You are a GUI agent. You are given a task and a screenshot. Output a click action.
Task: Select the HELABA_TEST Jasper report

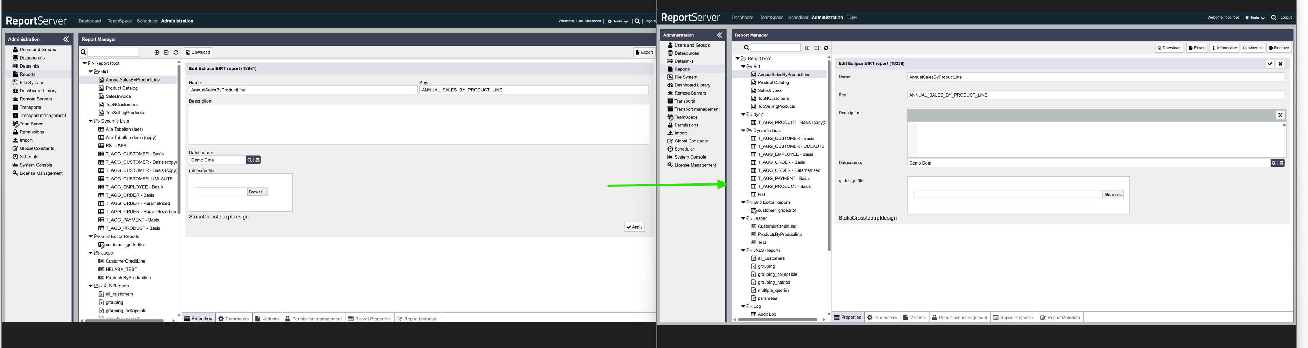tap(121, 269)
